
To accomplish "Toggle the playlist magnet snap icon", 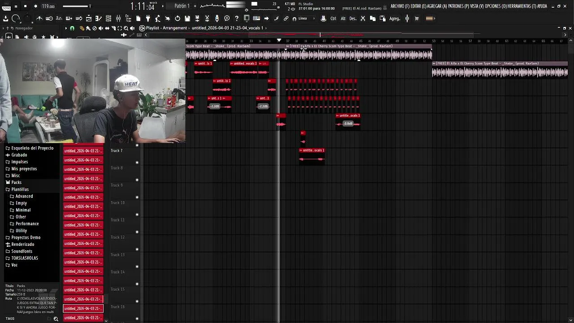I will 72,28.
